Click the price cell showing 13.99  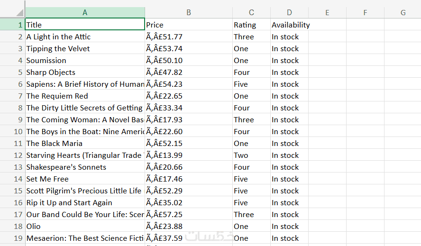pos(188,155)
